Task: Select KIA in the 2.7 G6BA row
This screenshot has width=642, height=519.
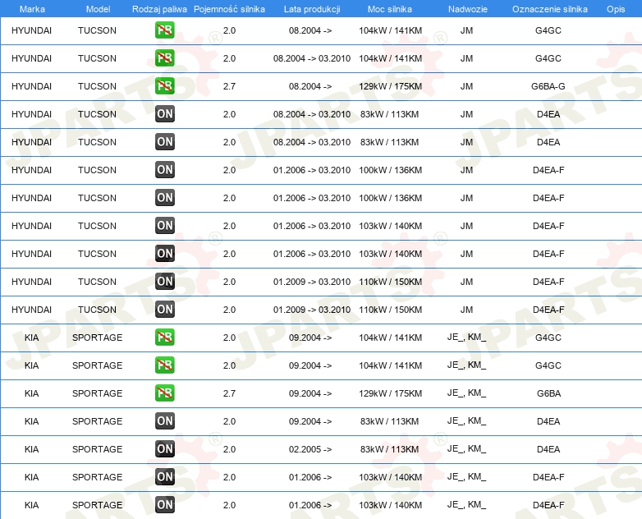Action: point(31,393)
